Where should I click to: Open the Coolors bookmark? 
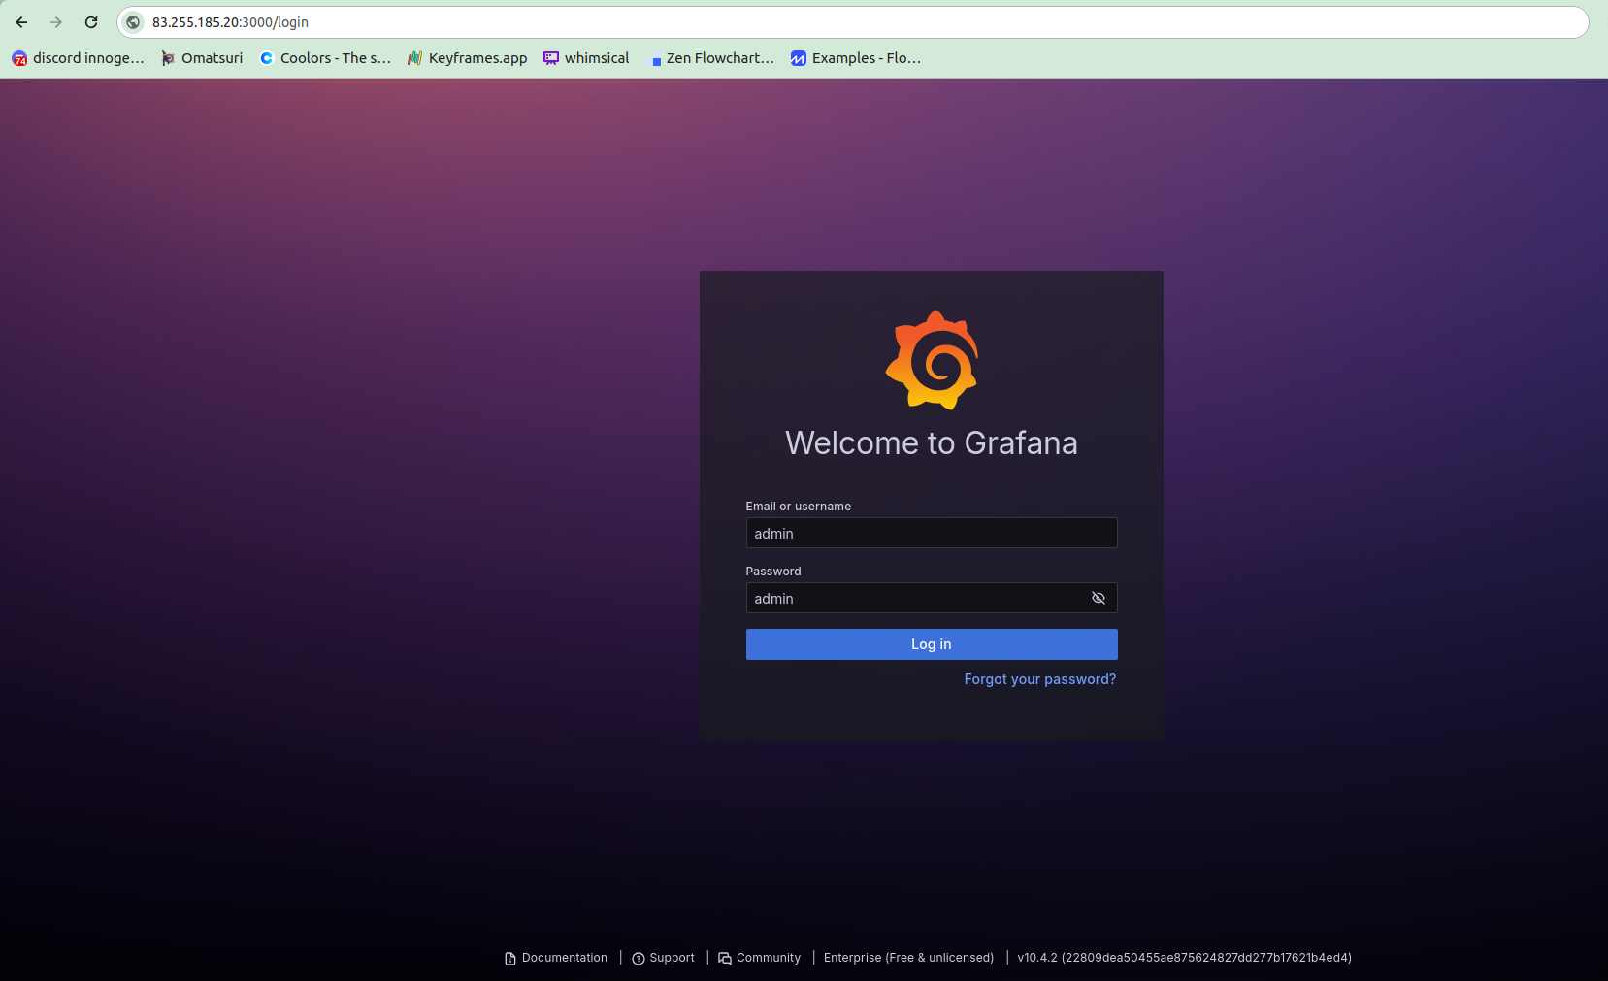click(325, 58)
